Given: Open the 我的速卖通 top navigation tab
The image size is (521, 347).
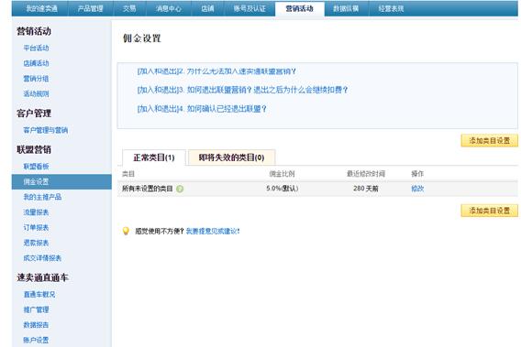Looking at the screenshot, I should 42,8.
